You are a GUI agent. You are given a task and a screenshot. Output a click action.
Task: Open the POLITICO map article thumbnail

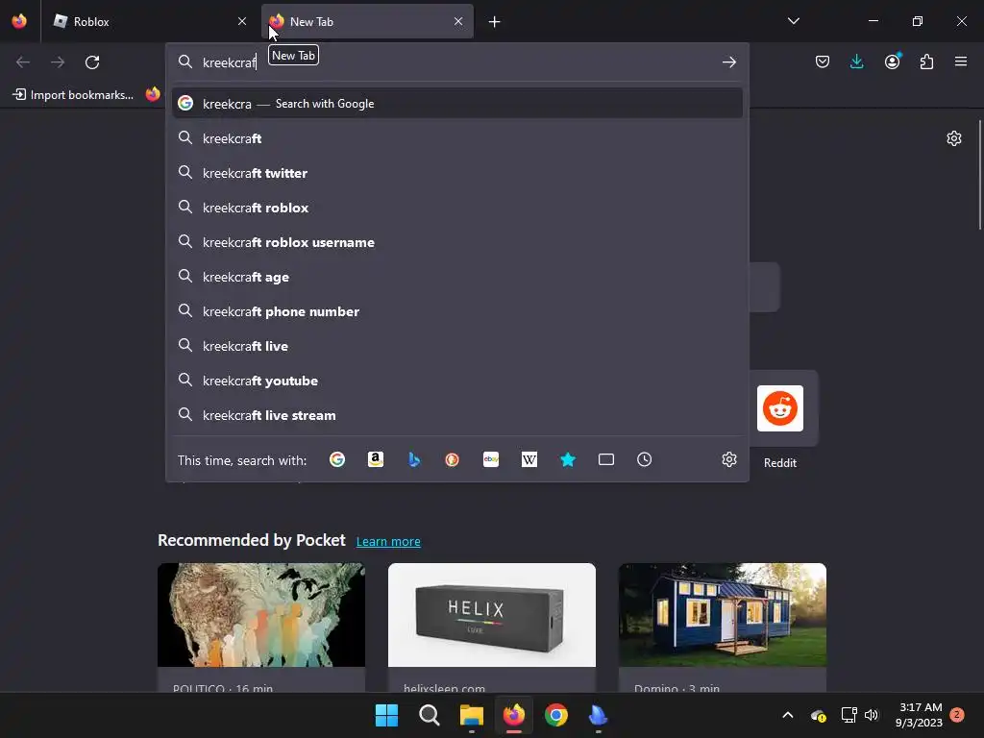point(261,614)
